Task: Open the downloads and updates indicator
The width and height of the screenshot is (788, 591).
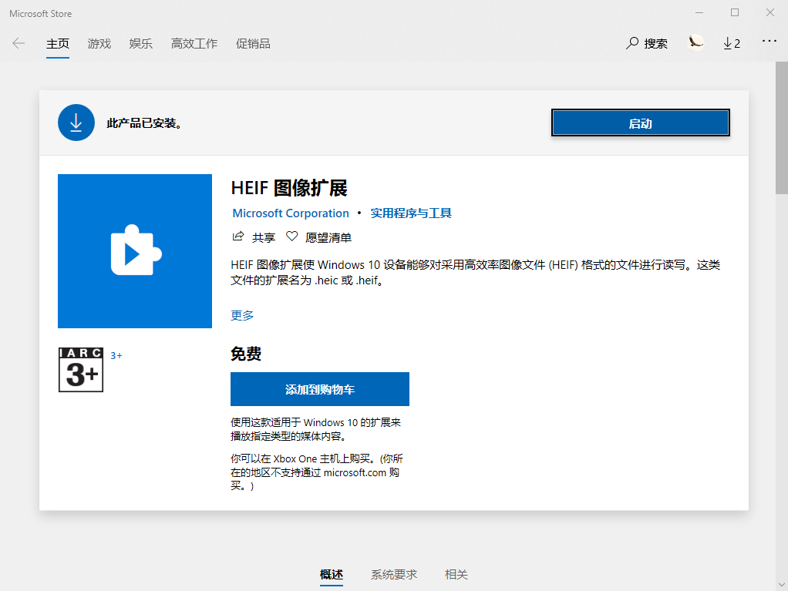Action: coord(732,44)
